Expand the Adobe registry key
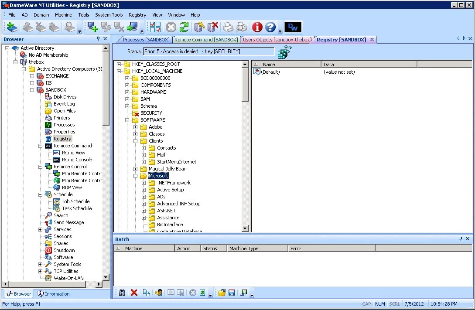The image size is (475, 310). point(135,127)
